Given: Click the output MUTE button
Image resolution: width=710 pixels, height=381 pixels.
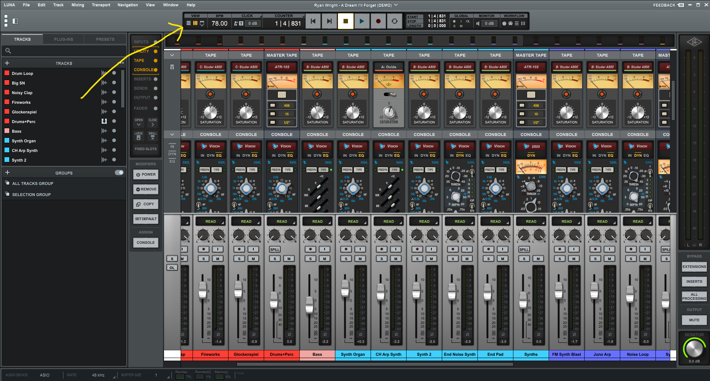Looking at the screenshot, I should pos(694,320).
